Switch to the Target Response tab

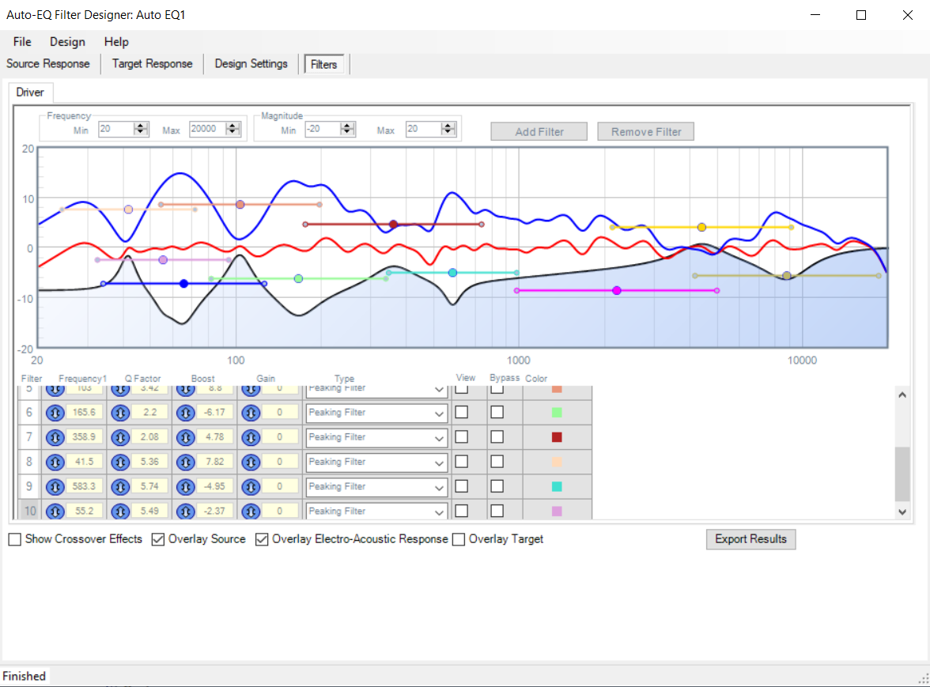[x=152, y=64]
